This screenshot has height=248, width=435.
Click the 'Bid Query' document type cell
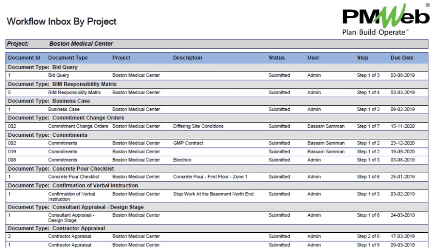59,75
